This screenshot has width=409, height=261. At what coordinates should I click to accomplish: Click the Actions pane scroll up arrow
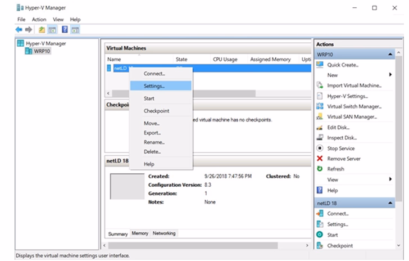(398, 52)
